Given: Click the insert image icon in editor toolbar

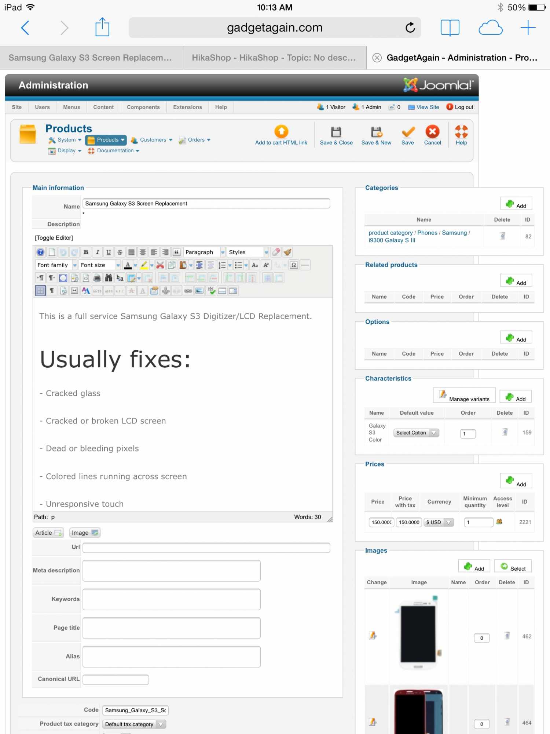Looking at the screenshot, I should tap(199, 291).
